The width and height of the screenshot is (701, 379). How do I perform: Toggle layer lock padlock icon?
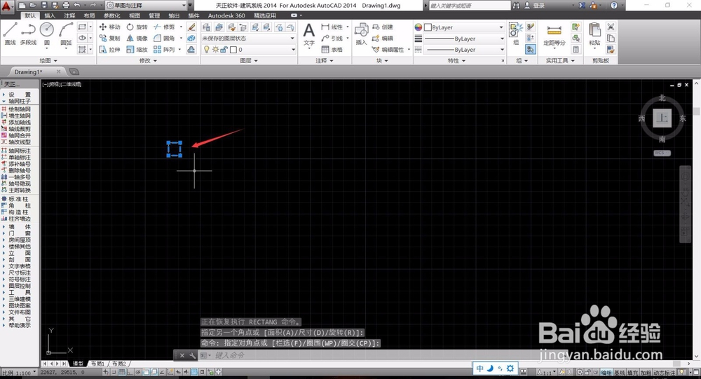[224, 50]
